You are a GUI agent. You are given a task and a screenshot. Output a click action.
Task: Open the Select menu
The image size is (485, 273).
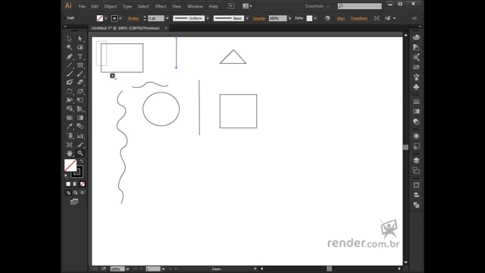click(x=143, y=6)
